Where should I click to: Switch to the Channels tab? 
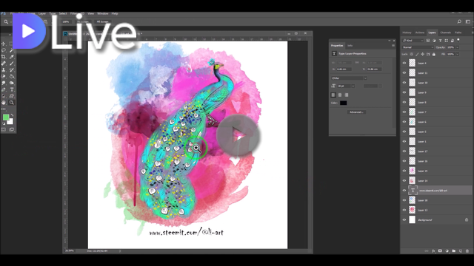(x=445, y=33)
